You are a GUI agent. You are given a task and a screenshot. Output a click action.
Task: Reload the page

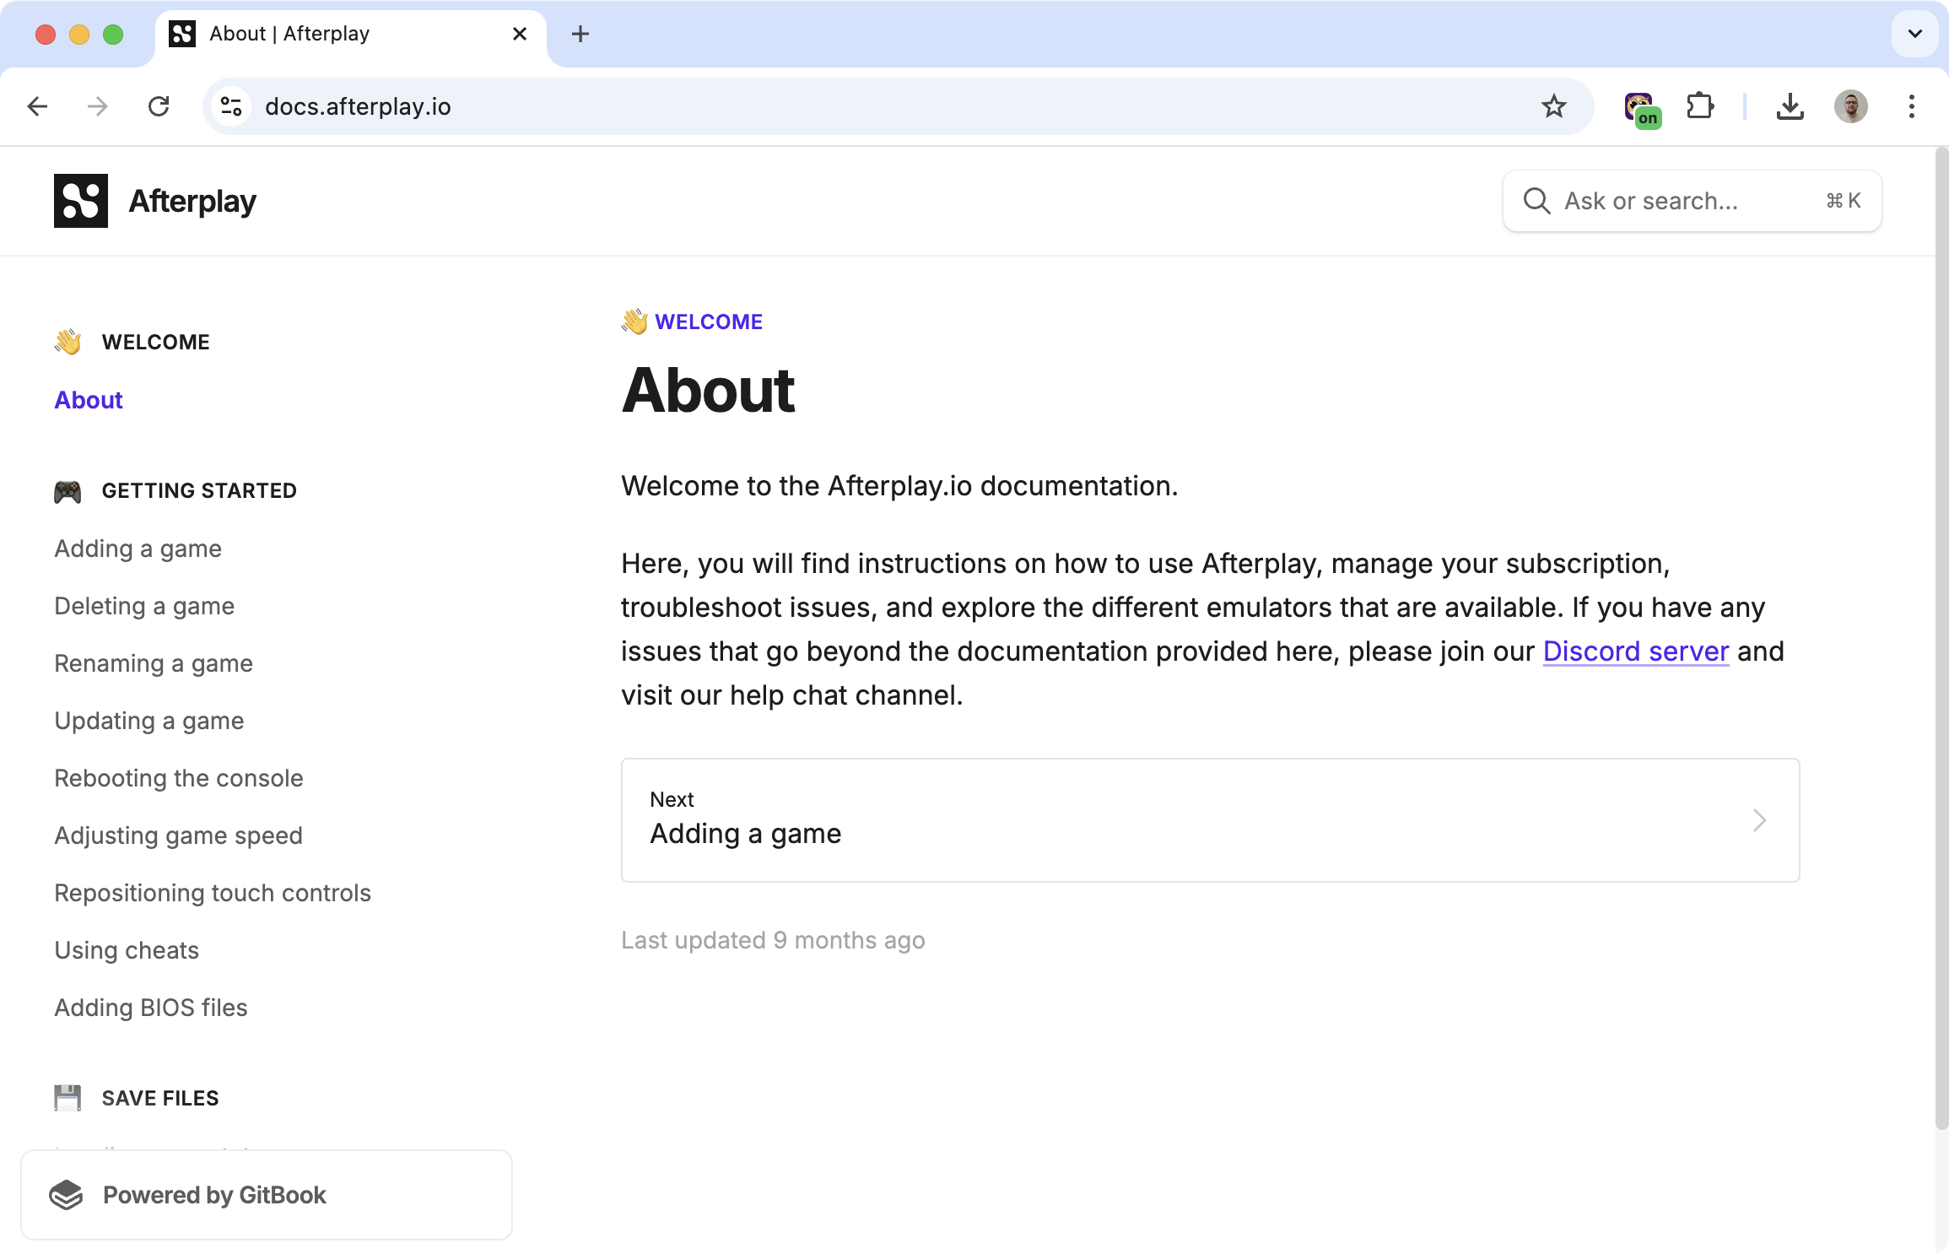coord(159,106)
